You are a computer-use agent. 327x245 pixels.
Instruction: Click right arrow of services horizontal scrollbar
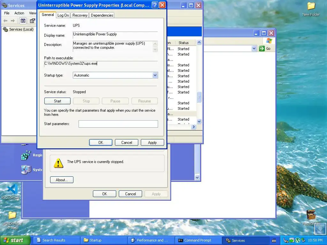coord(194,127)
